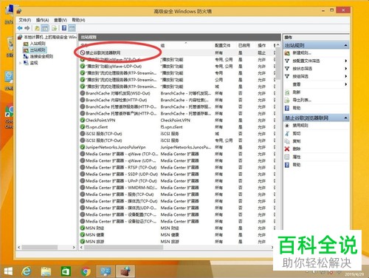Click the 阻止 cell in 禁止谷歌浏览器联网 row

coord(262,52)
